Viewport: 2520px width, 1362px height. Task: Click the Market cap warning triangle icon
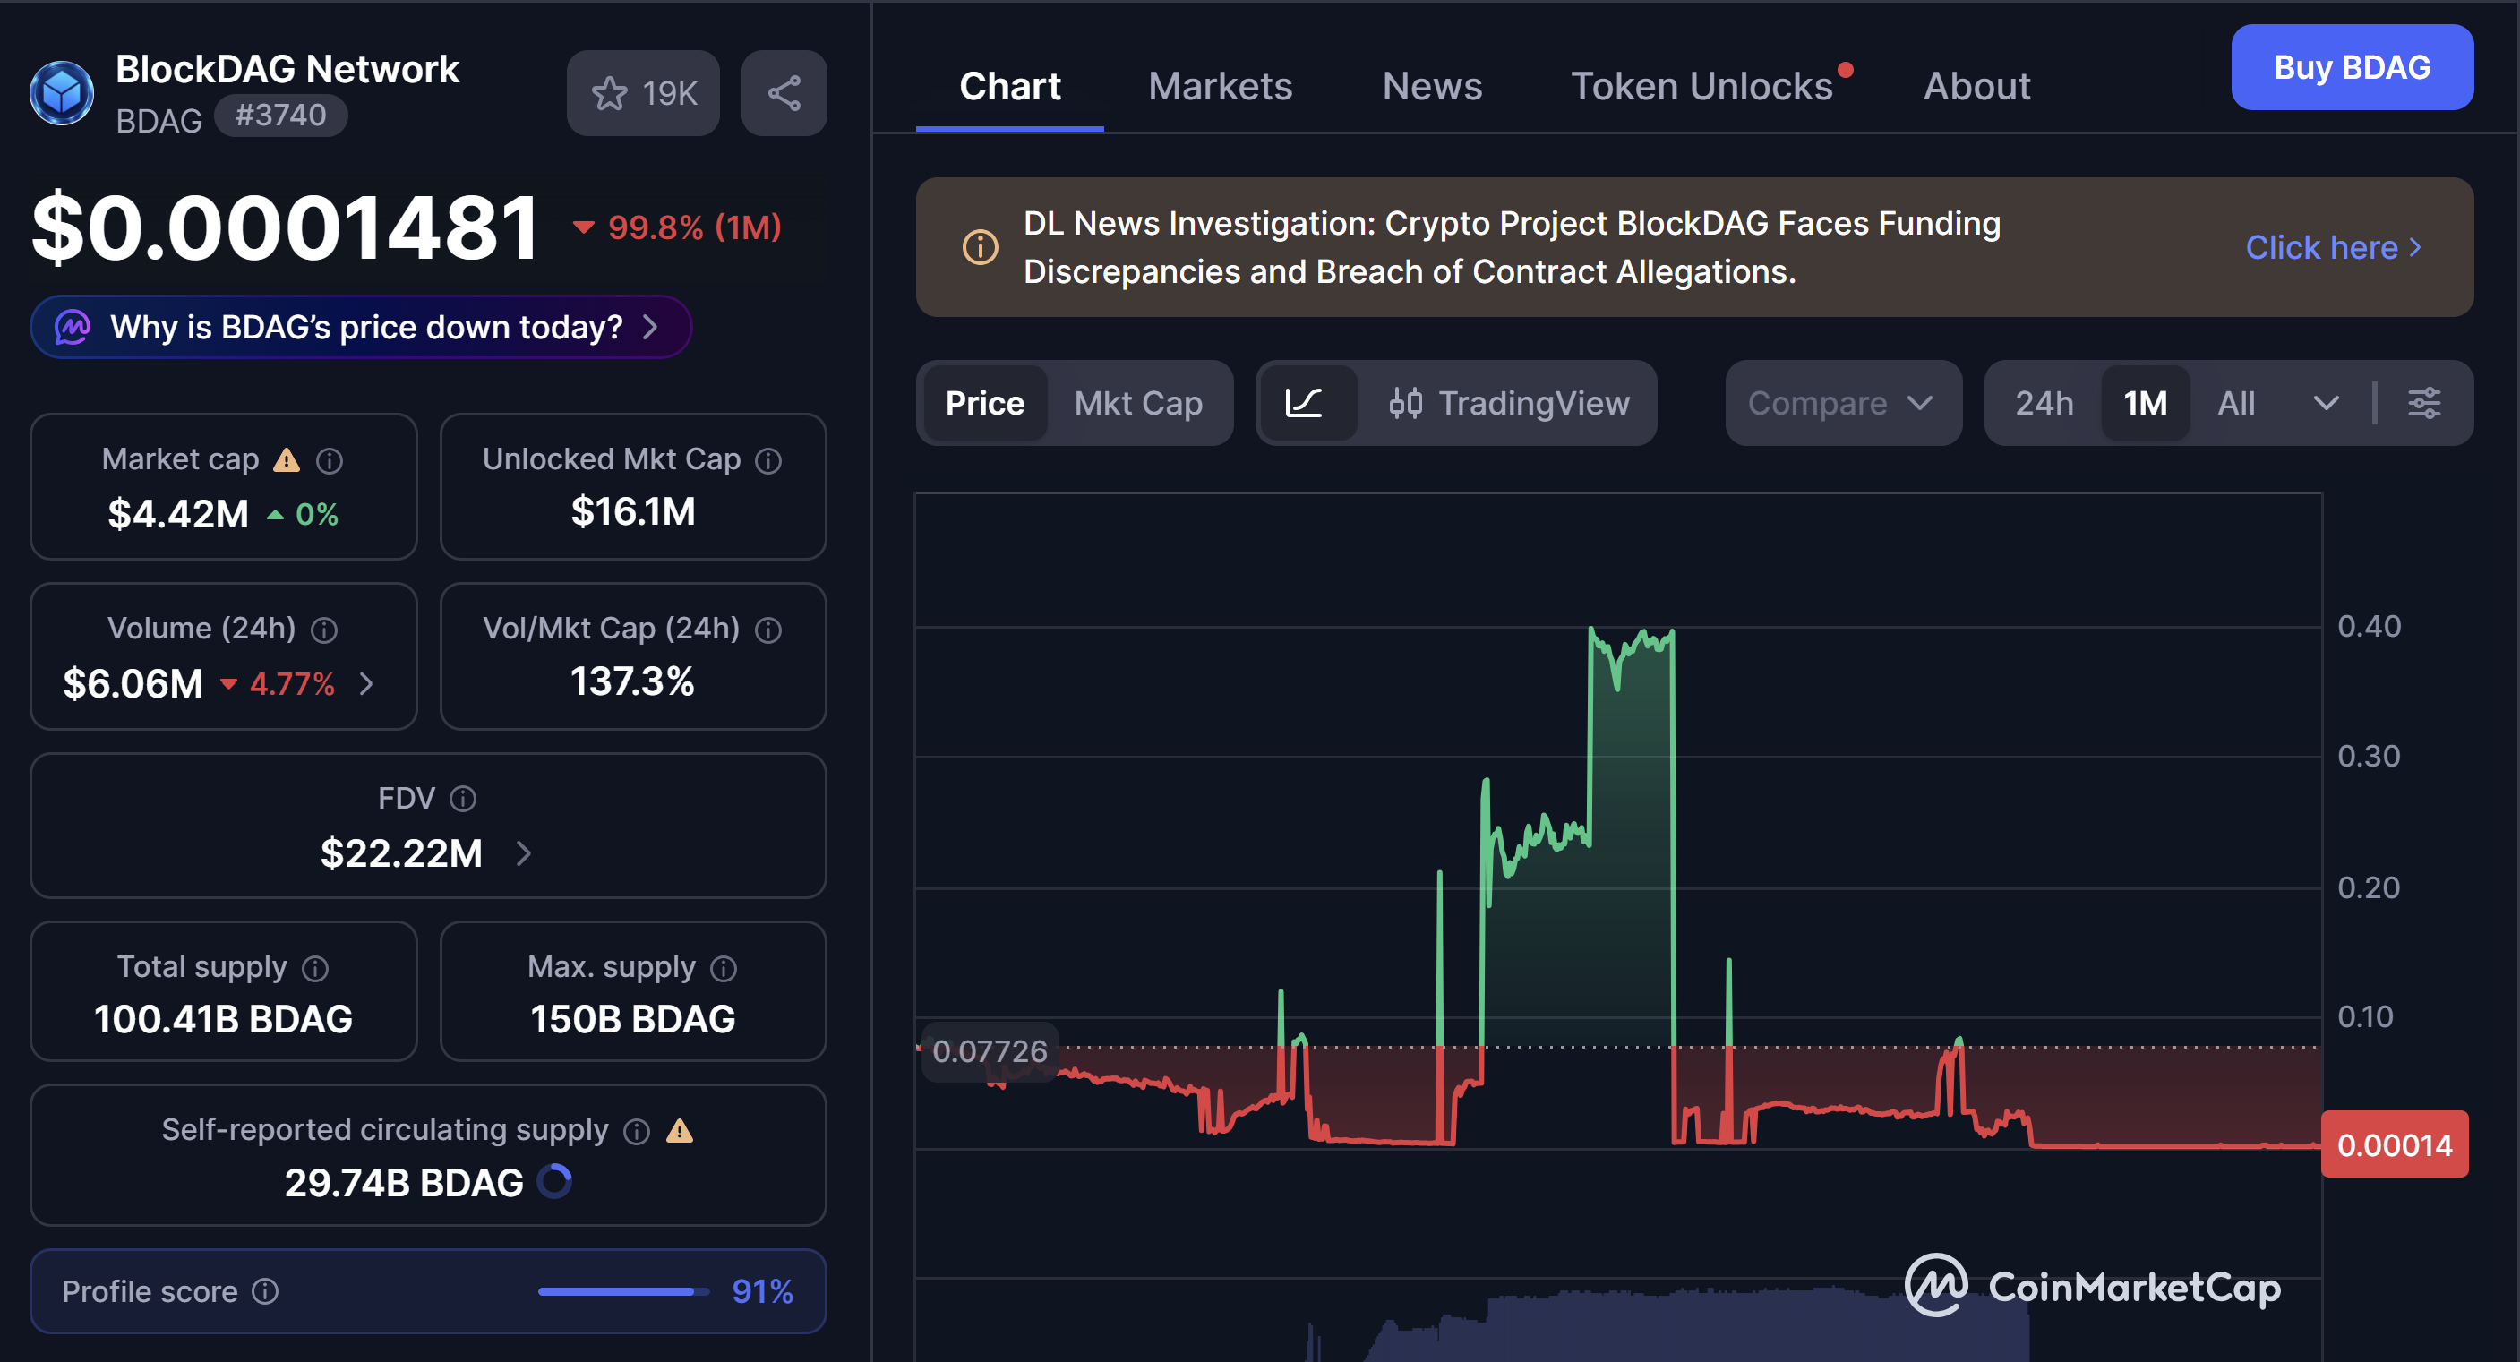(x=286, y=460)
